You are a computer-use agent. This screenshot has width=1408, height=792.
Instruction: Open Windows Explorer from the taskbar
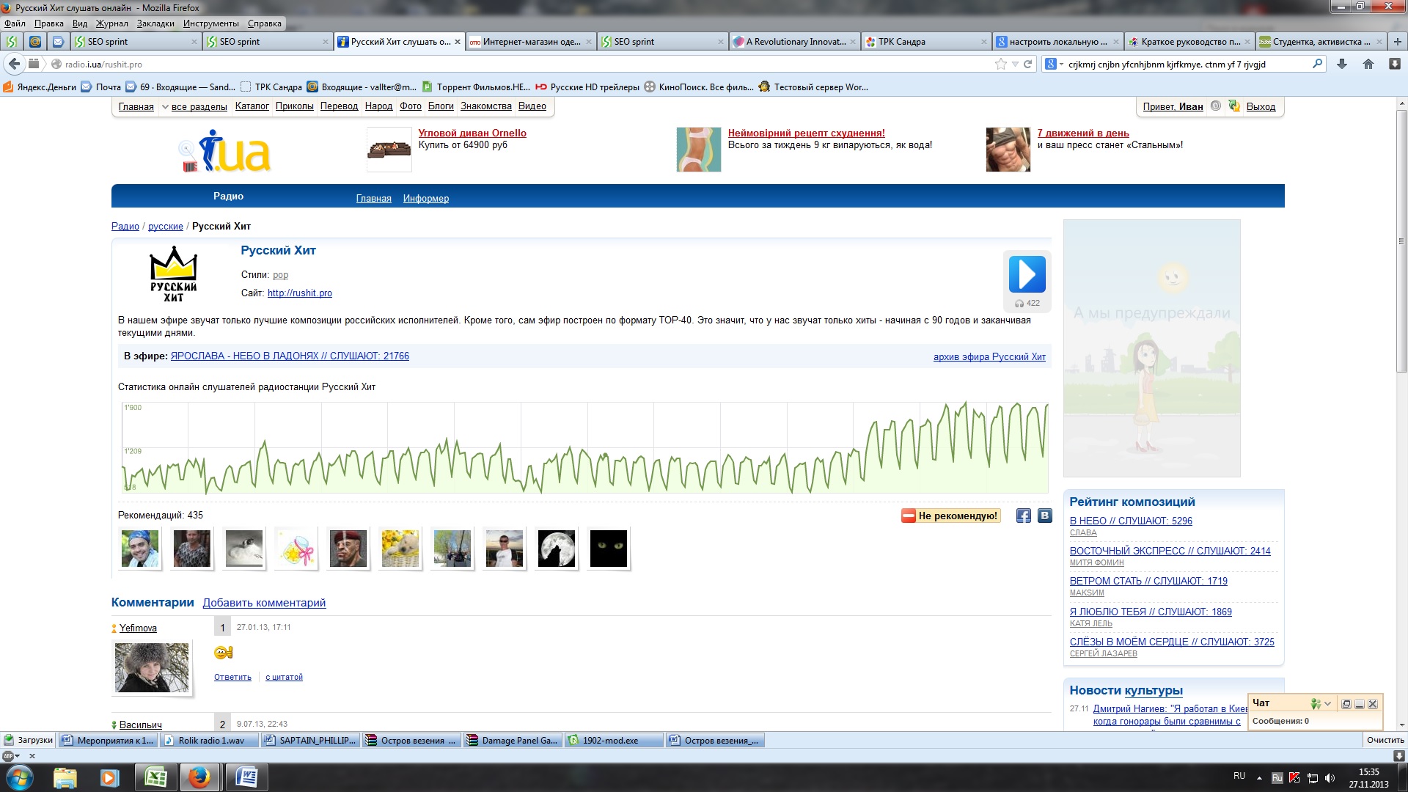tap(65, 777)
